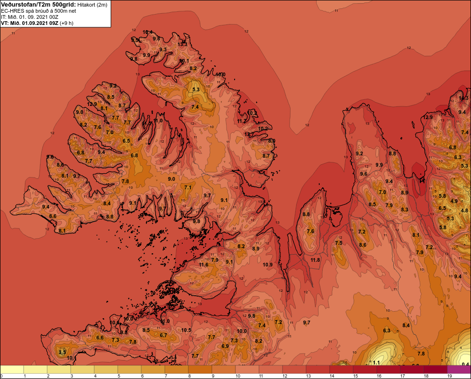Select the '4.8' temperature value
471x379 pixels.
(464, 210)
